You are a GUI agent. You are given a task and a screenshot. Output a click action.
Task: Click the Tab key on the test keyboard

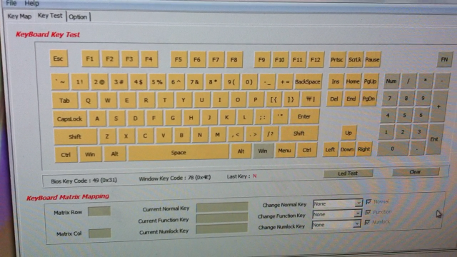click(65, 101)
